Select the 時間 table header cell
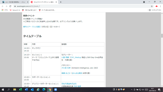Image resolution: width=163 pixels, height=92 pixels. (x=27, y=44)
